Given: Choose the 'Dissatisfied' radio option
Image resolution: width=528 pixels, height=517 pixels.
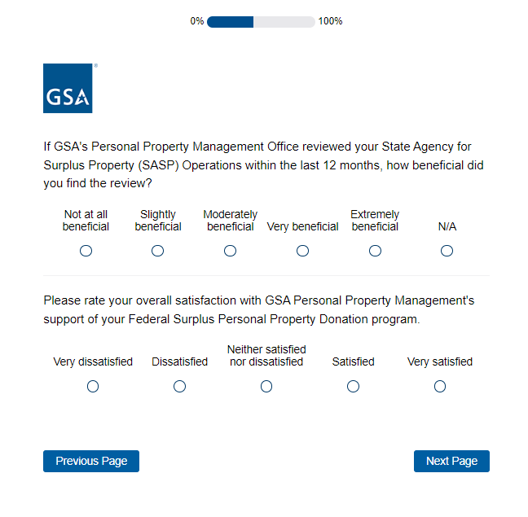Looking at the screenshot, I should tap(179, 387).
